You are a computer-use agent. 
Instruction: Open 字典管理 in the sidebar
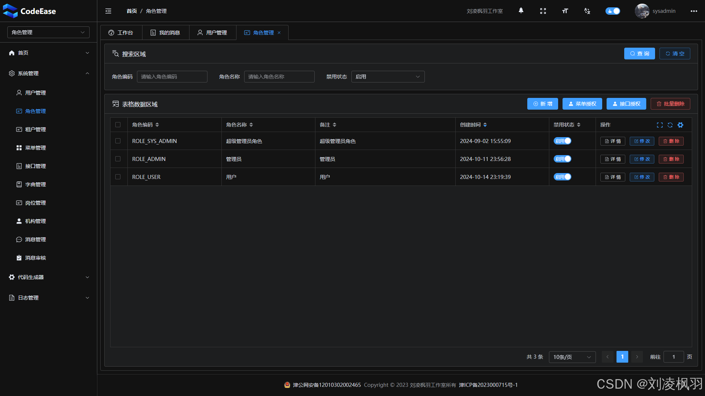pyautogui.click(x=35, y=184)
